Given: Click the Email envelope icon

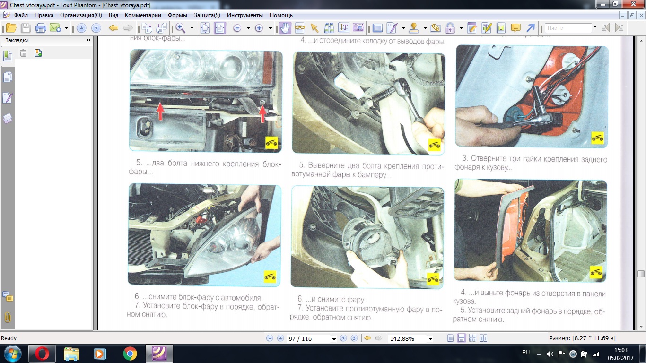Looking at the screenshot, I should click(55, 28).
